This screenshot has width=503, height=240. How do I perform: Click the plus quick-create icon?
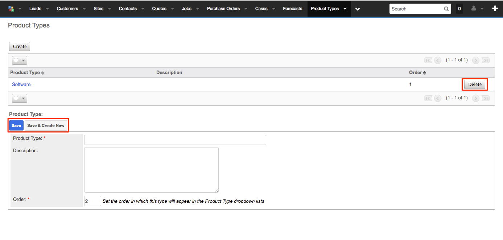pos(495,9)
